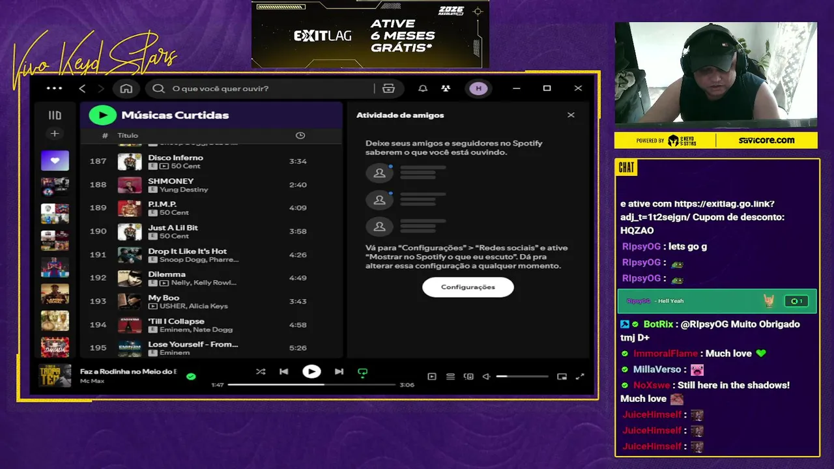Click the second playlist thumbnail in sidebar
The height and width of the screenshot is (469, 834).
point(55,187)
